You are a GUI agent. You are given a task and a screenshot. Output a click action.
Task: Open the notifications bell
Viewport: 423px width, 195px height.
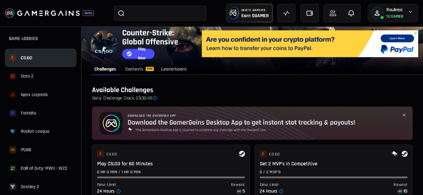pos(351,13)
